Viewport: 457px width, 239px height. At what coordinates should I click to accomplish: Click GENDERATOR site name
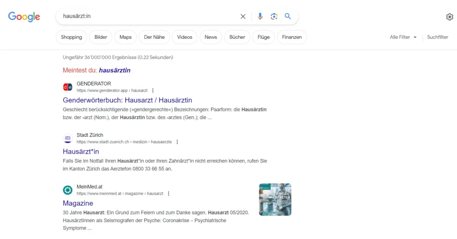[x=94, y=84]
